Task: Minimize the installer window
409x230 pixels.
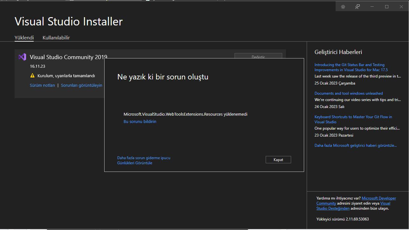Action: [372, 7]
